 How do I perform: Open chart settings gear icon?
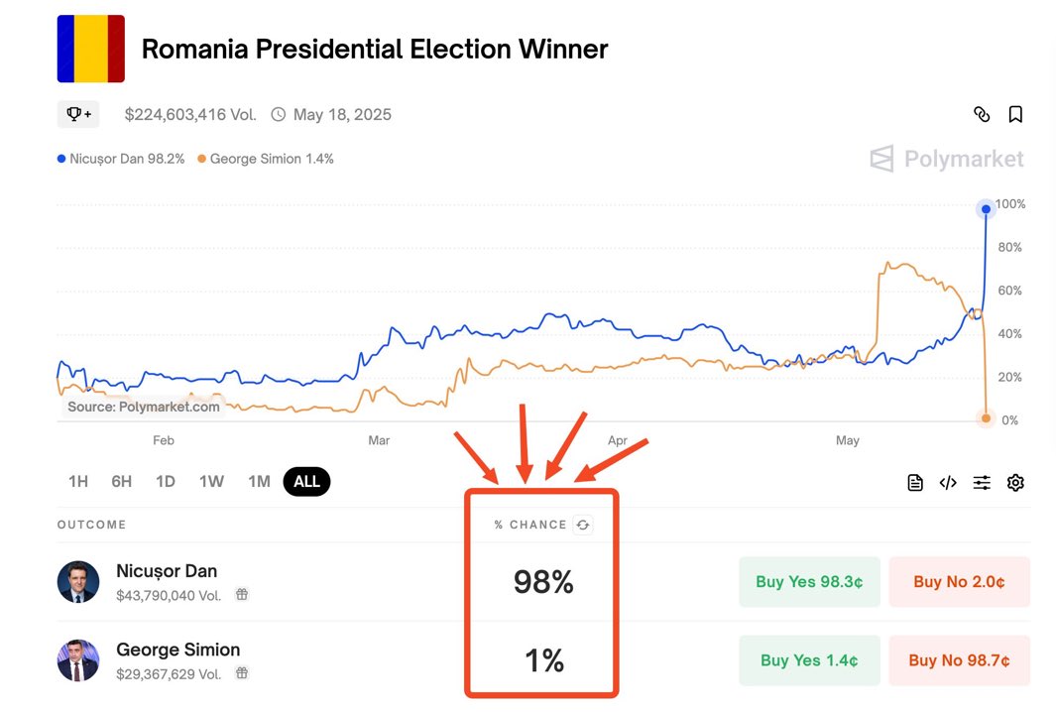1015,483
